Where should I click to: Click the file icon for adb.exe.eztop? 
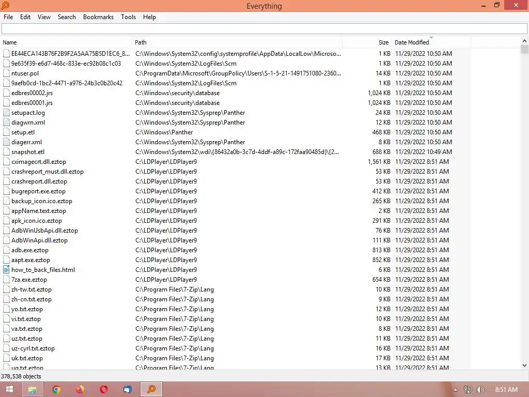tap(6, 250)
